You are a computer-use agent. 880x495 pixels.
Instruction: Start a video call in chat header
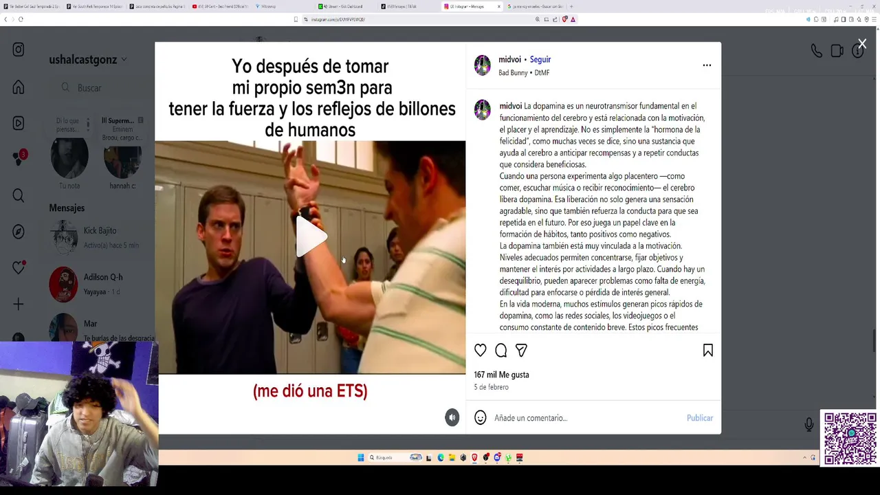point(837,51)
